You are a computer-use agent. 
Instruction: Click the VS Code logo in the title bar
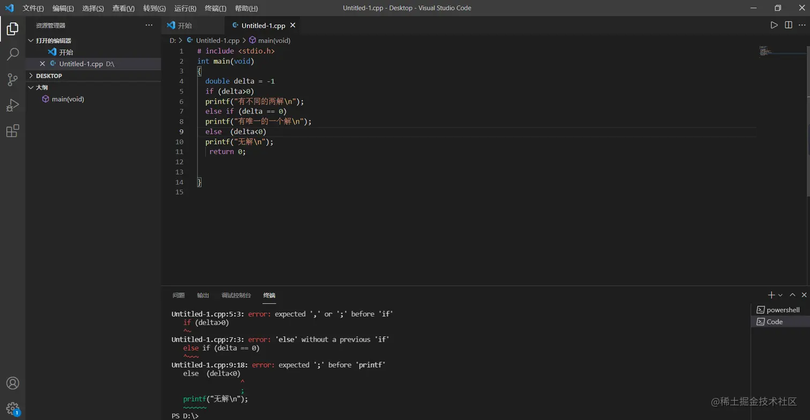[9, 8]
